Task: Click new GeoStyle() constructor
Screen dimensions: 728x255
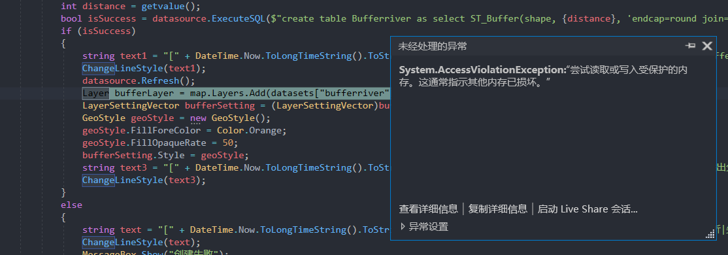Action: [230, 118]
